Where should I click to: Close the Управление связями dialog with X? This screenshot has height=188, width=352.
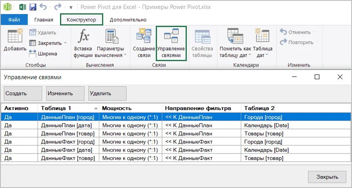[340, 77]
